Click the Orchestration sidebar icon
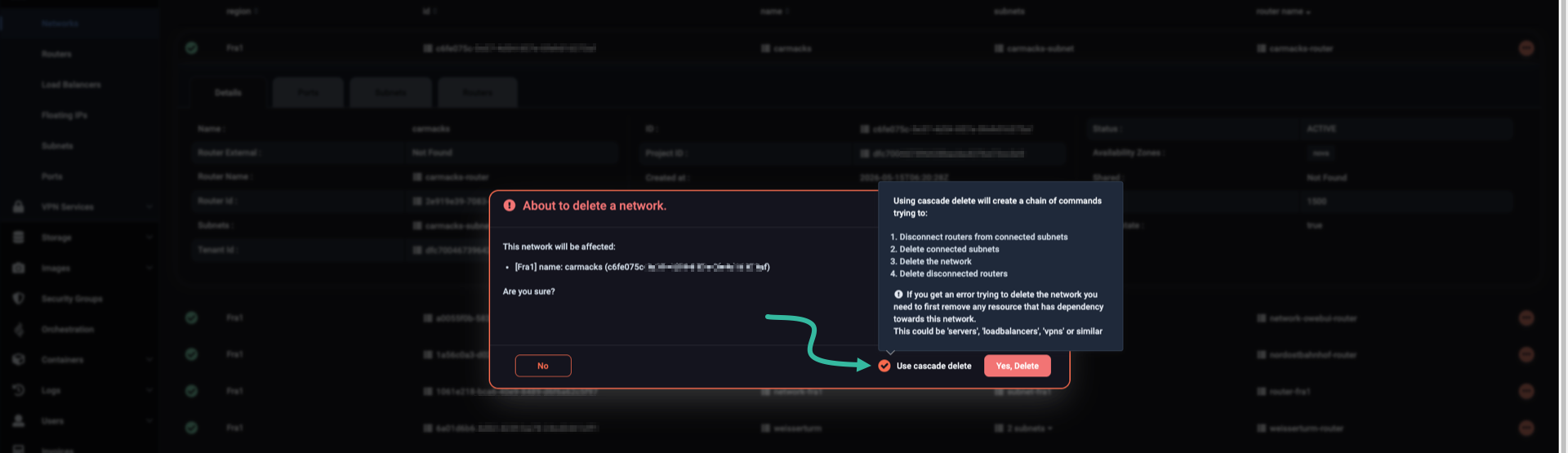Image resolution: width=1568 pixels, height=453 pixels. 18,329
